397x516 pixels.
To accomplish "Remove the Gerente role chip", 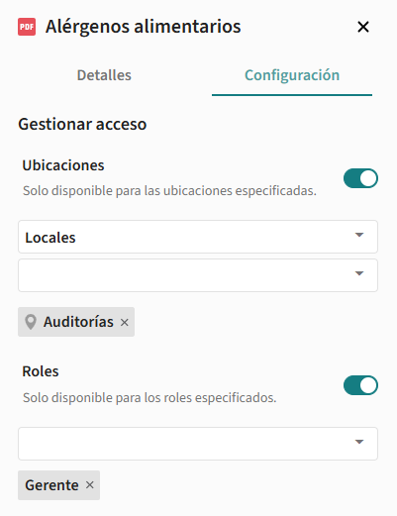I will 90,485.
